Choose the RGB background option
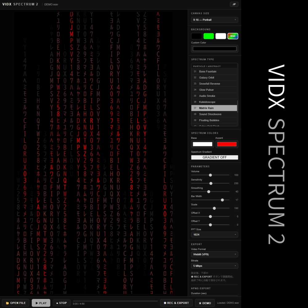This screenshot has width=308, height=308. pyautogui.click(x=233, y=36)
